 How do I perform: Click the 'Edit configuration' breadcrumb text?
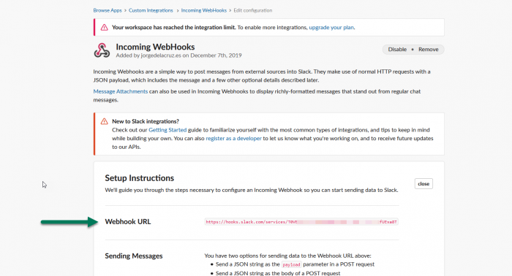click(x=253, y=10)
